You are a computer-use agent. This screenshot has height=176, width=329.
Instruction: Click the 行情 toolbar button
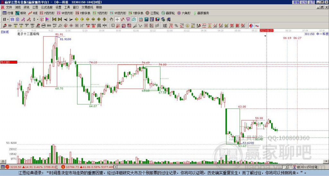[x=8, y=13]
